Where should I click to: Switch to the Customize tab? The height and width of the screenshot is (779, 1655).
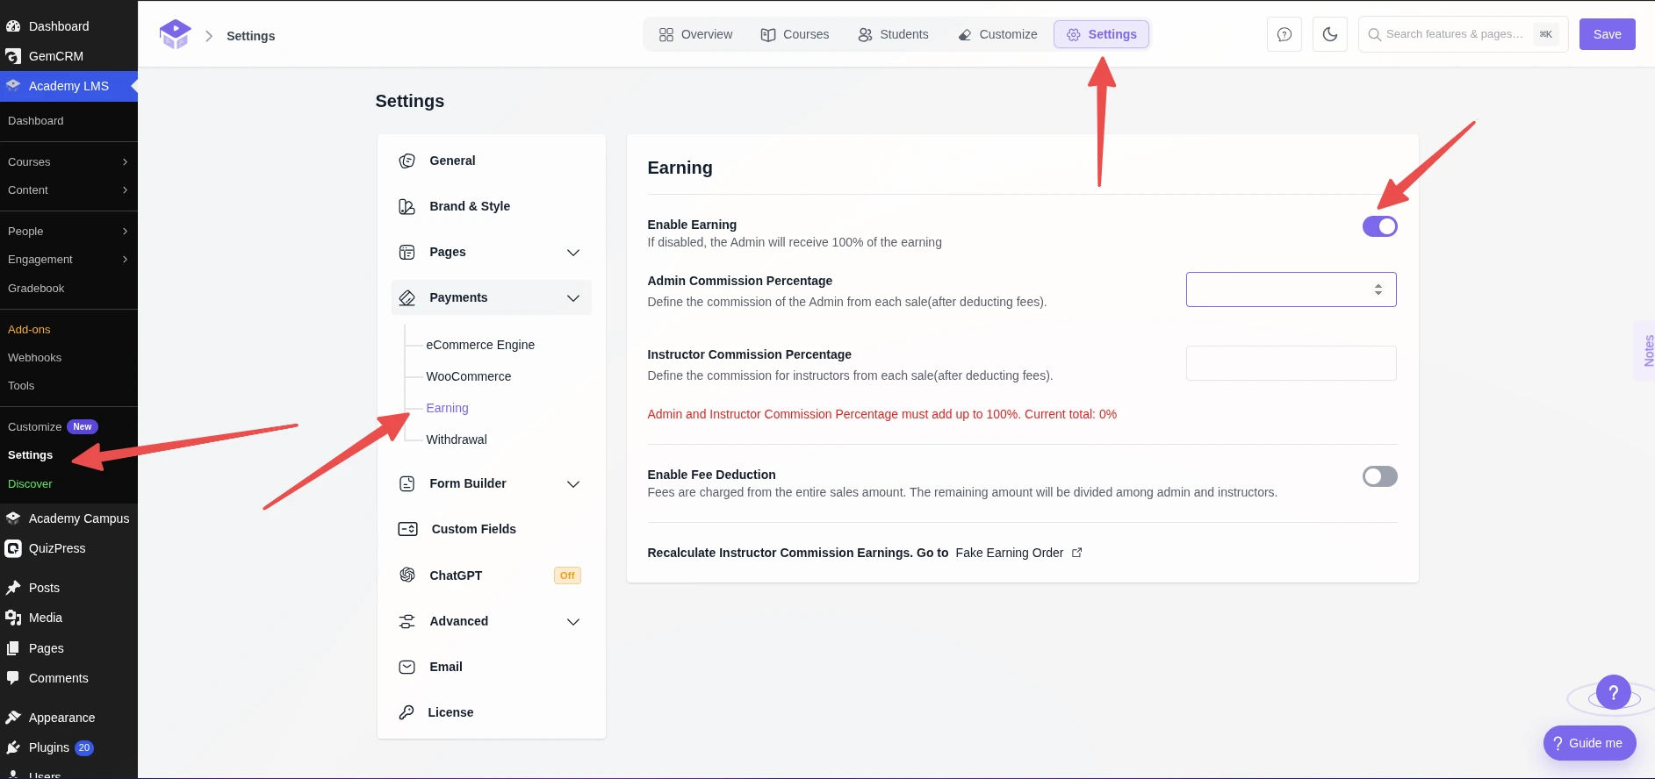coord(997,34)
